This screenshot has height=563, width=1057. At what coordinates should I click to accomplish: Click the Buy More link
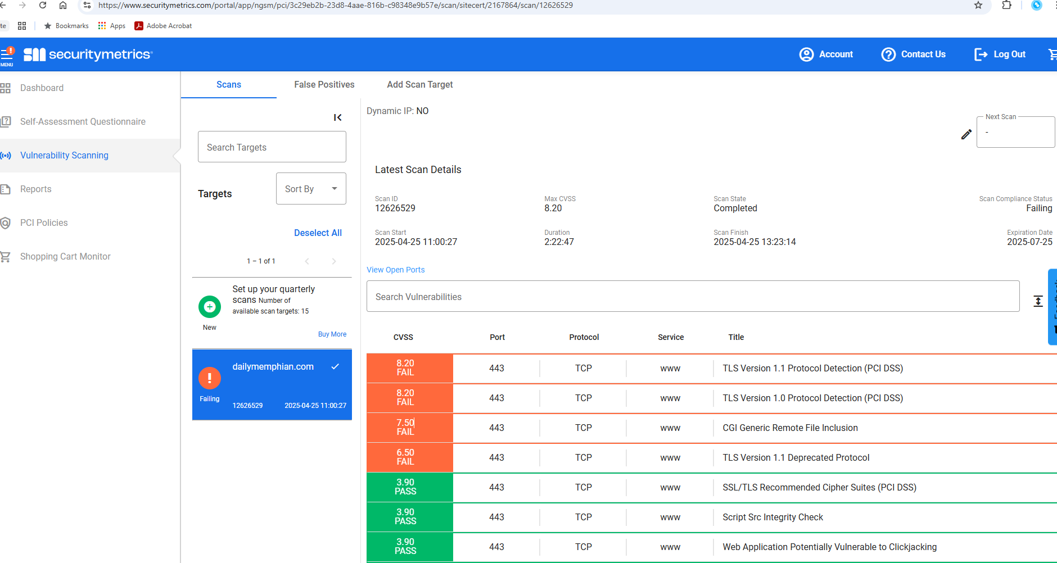332,334
